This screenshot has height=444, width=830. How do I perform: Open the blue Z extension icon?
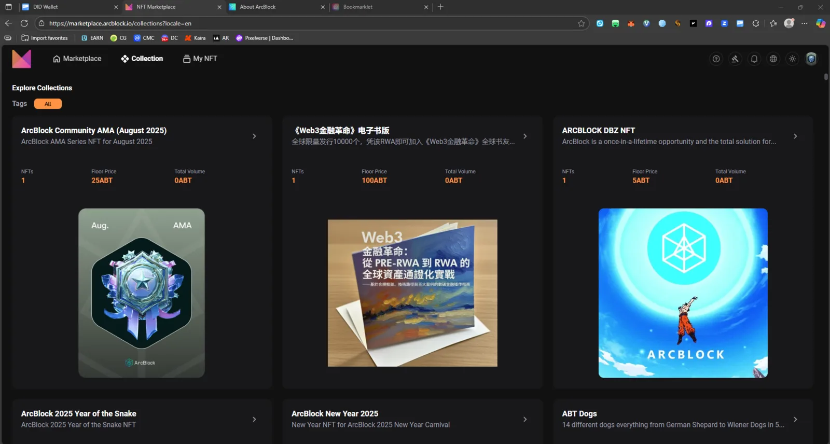(x=724, y=23)
